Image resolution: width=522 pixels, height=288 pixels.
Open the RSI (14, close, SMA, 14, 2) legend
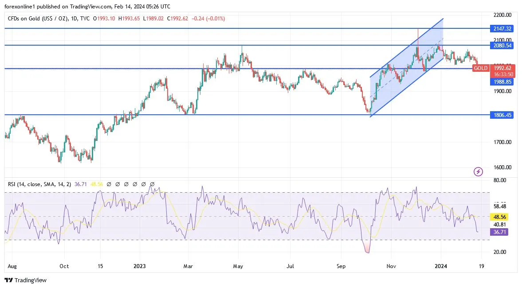pos(39,184)
